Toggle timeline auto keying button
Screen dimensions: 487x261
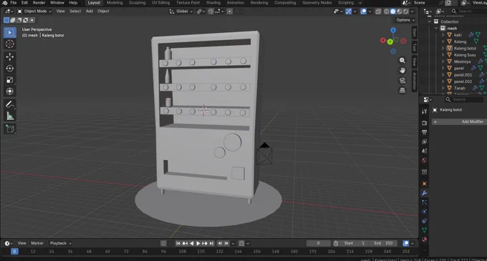163,243
